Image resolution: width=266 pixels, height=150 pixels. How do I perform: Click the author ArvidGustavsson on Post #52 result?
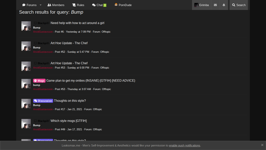tap(43, 52)
